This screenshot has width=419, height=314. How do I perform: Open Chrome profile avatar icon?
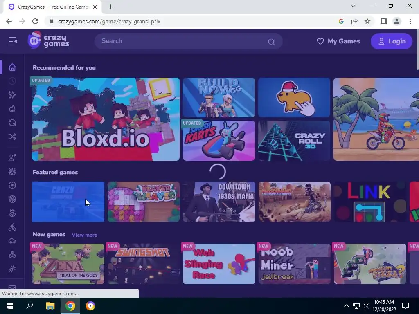pos(397,21)
